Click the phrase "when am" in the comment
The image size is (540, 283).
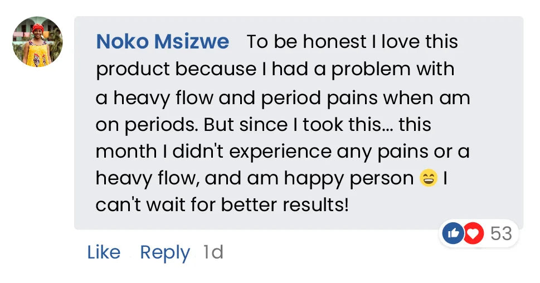click(x=433, y=98)
